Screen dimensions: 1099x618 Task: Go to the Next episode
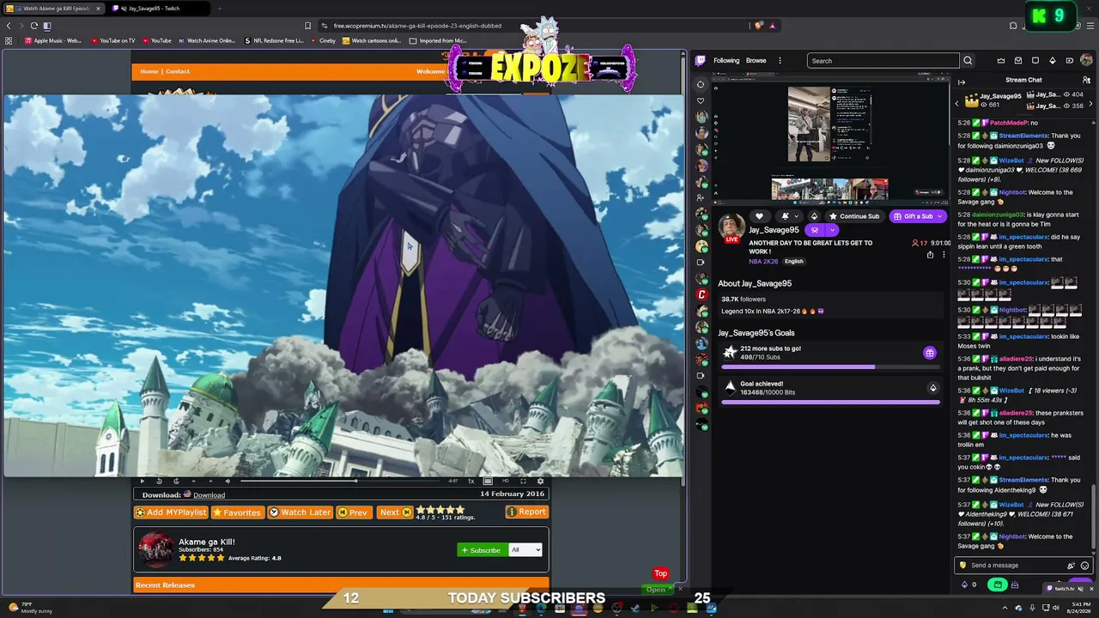pyautogui.click(x=395, y=512)
